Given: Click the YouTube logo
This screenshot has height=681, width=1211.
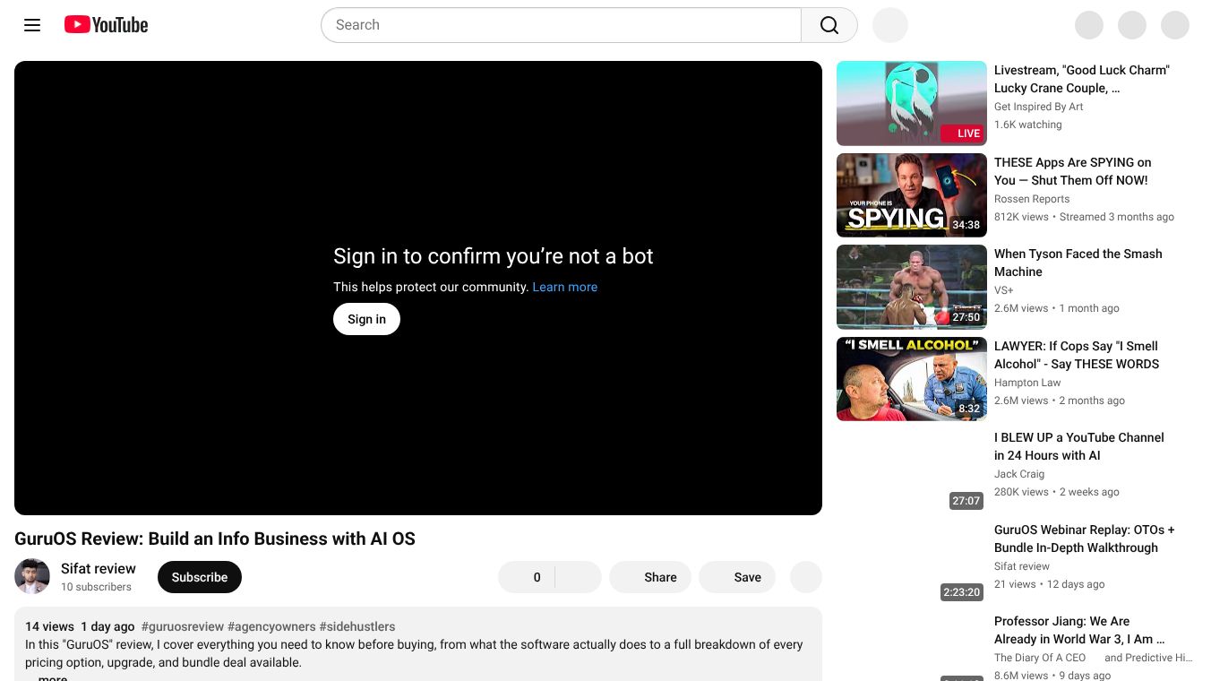Looking at the screenshot, I should [106, 25].
